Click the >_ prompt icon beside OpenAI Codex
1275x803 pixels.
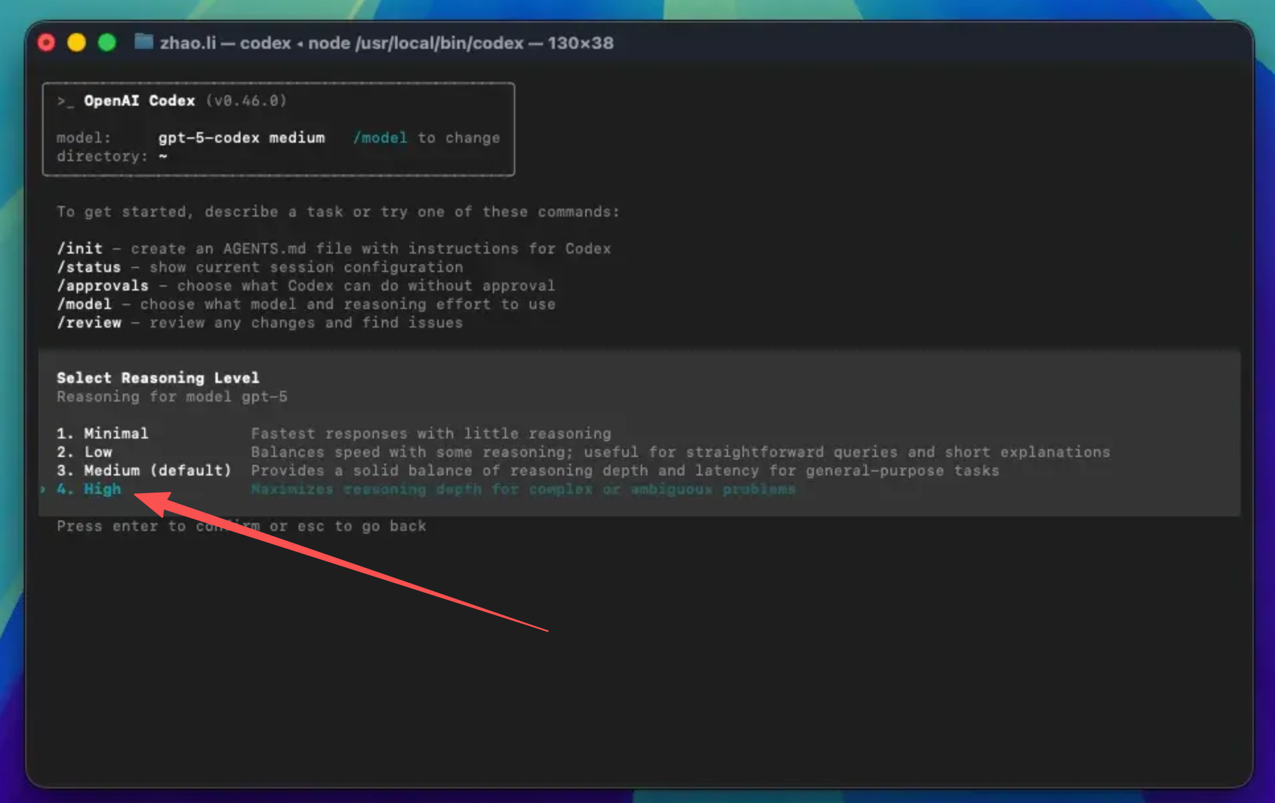tap(65, 101)
